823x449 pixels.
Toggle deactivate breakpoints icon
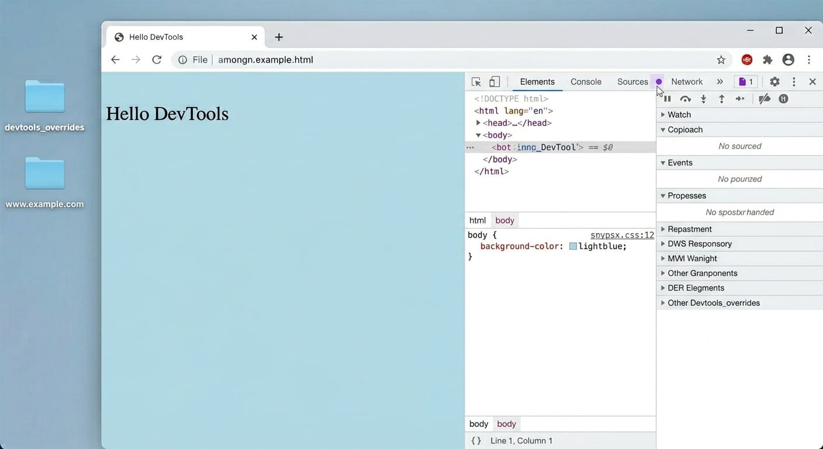764,99
